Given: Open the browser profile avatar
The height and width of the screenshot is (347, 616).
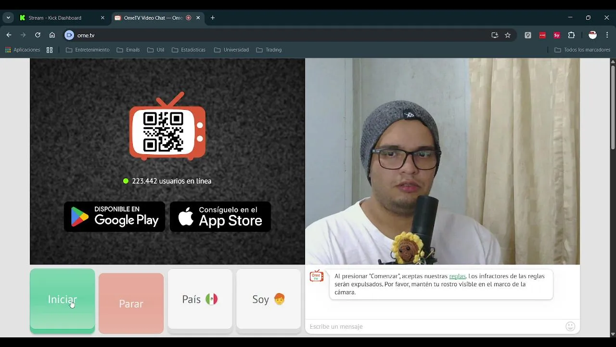Looking at the screenshot, I should click(593, 35).
